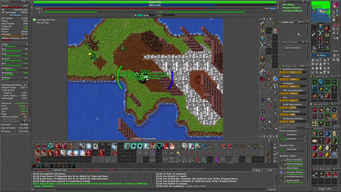Select 'Vile Grandmaster' in Bestiary Tracker
The image size is (341, 192).
tap(293, 90)
